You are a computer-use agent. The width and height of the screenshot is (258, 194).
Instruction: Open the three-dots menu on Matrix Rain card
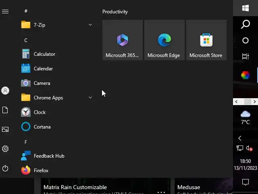[161, 192]
